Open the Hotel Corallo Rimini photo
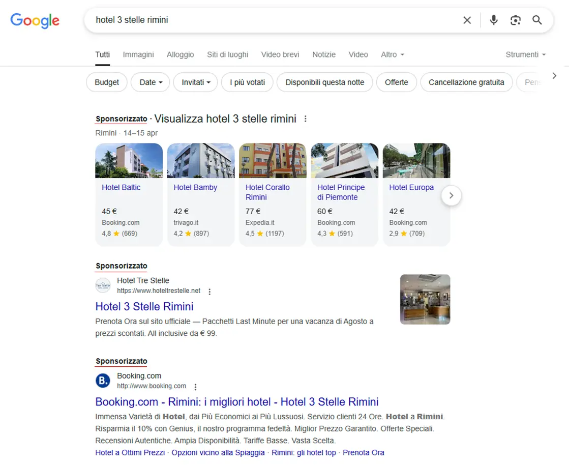 coord(273,160)
